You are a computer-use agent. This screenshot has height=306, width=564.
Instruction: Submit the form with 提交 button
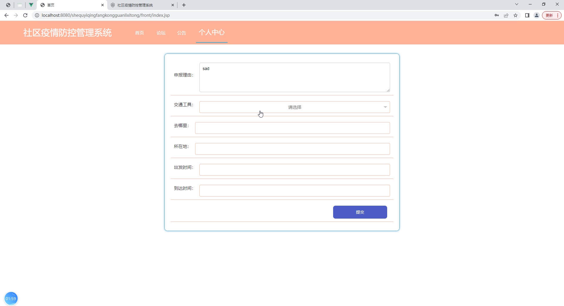pyautogui.click(x=360, y=212)
